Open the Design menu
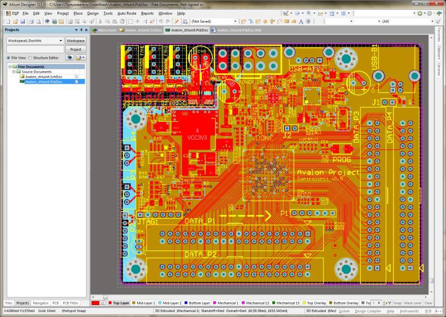 coord(92,14)
